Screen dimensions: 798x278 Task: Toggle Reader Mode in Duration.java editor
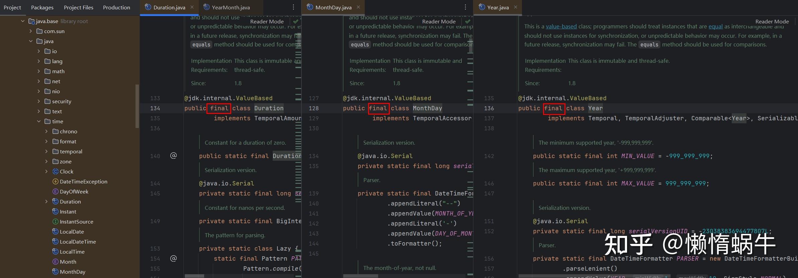click(267, 21)
